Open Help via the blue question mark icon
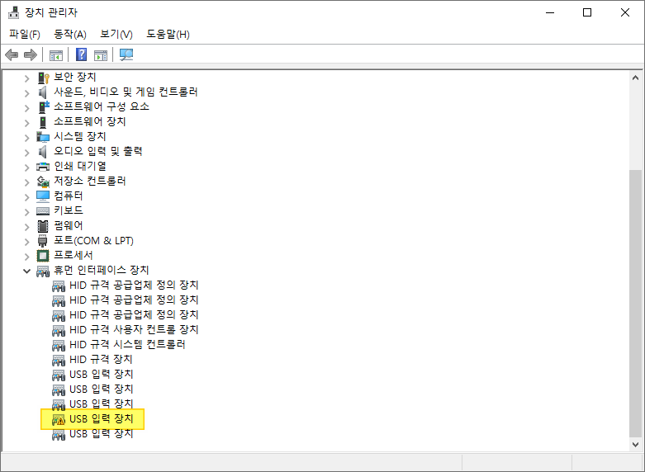 coord(82,54)
